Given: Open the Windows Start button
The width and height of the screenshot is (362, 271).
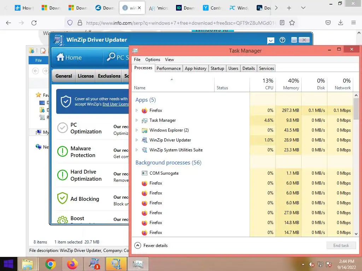Looking at the screenshot, I should click(8, 264).
